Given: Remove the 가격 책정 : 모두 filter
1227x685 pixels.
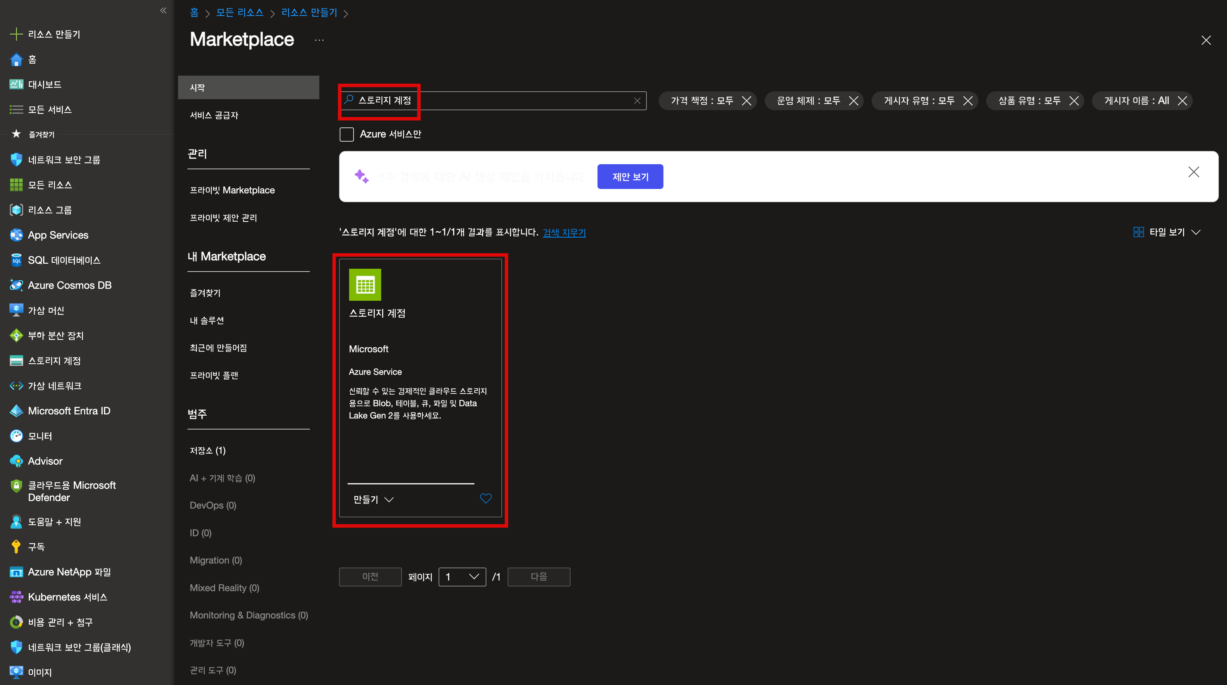Looking at the screenshot, I should 746,100.
